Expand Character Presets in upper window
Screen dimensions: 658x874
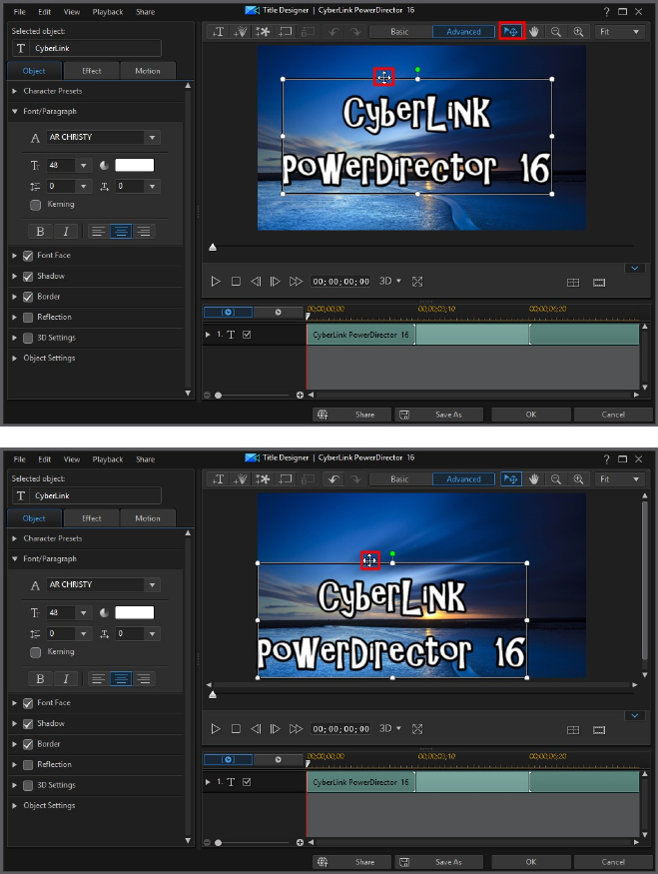pyautogui.click(x=15, y=91)
